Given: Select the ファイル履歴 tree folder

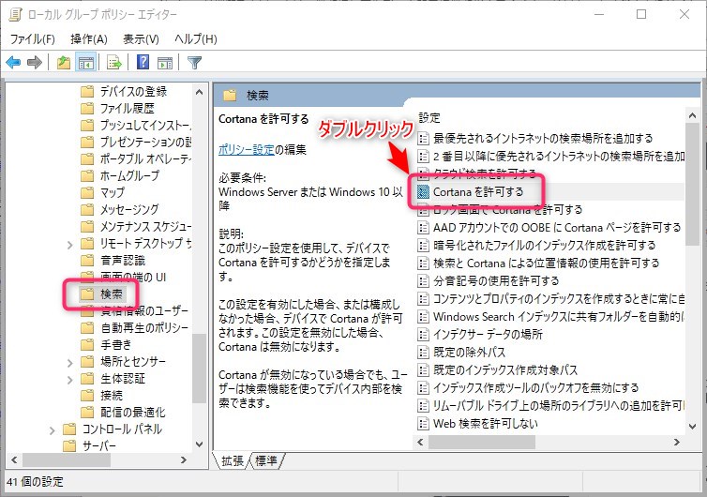Looking at the screenshot, I should coord(127,108).
